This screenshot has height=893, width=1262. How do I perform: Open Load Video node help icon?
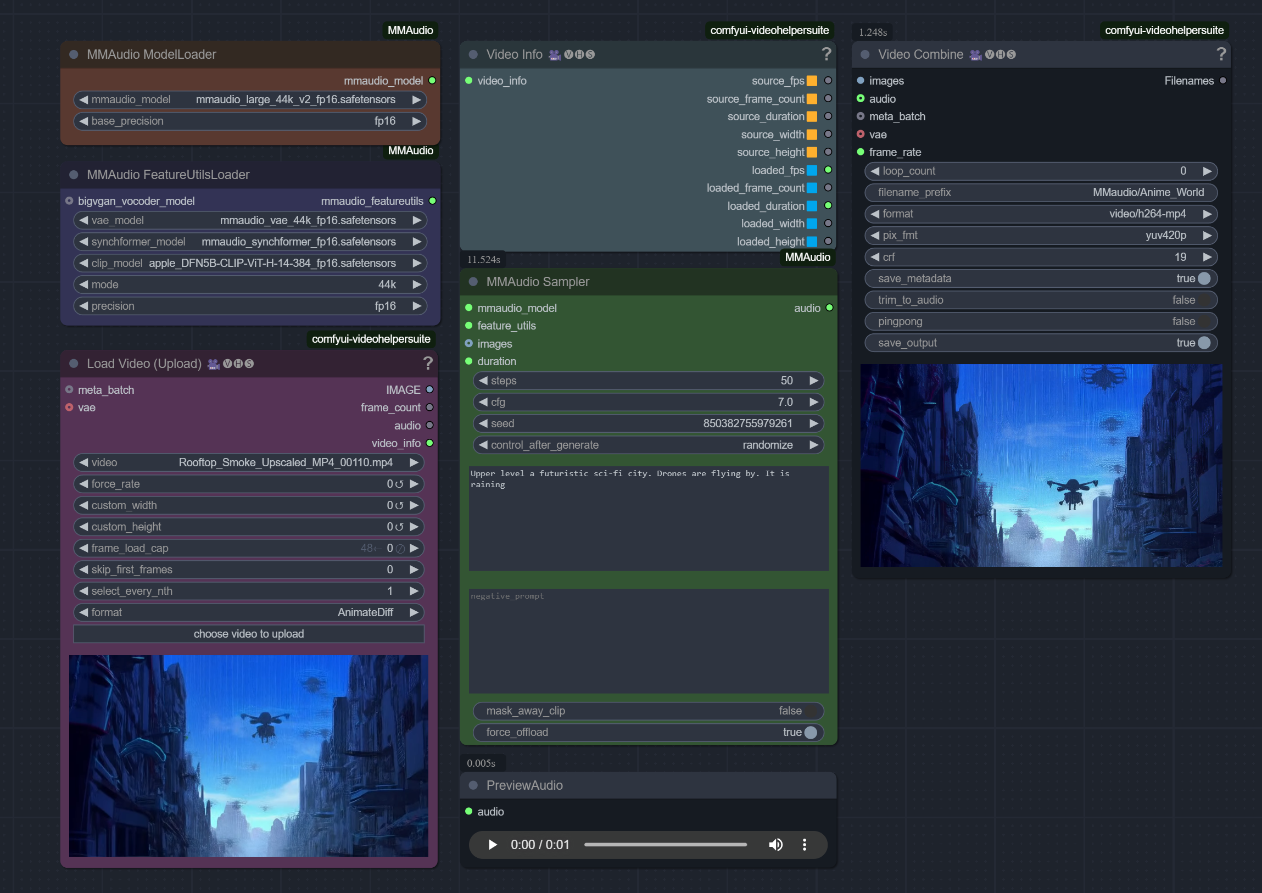point(428,364)
